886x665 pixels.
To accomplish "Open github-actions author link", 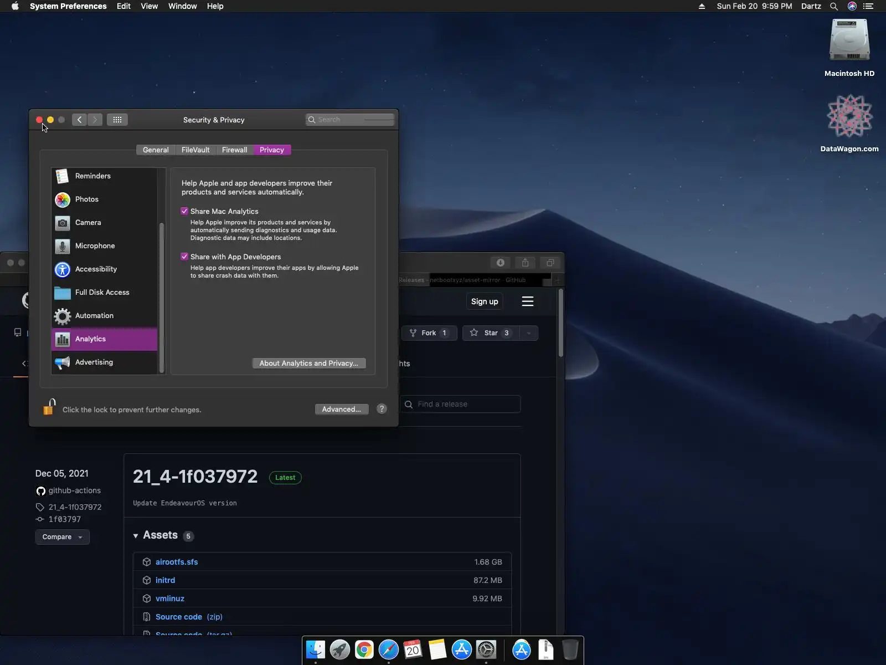I will coord(74,490).
